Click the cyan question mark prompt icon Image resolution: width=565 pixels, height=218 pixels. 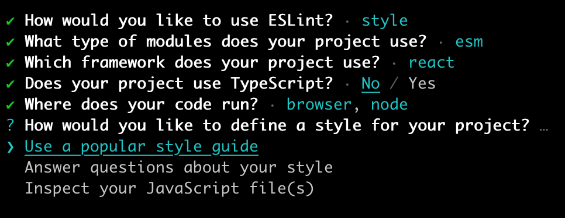11,125
